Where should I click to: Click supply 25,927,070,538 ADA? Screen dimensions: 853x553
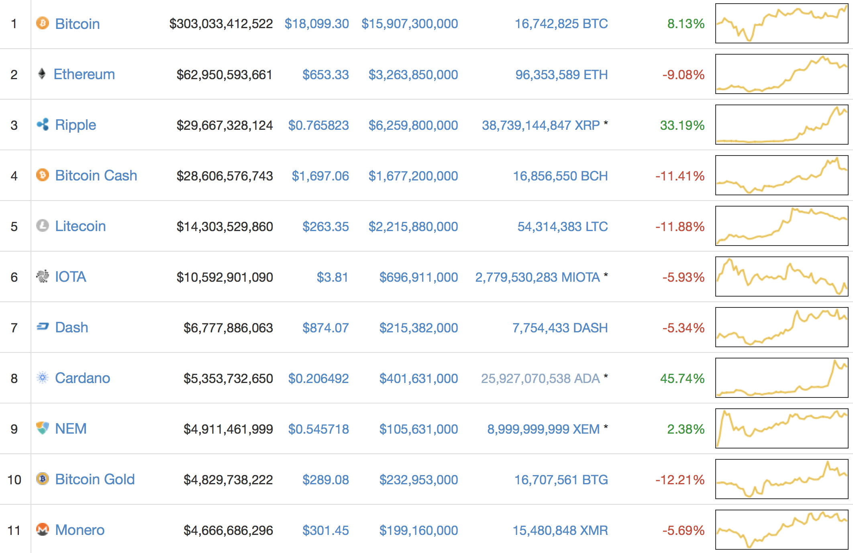tap(541, 378)
